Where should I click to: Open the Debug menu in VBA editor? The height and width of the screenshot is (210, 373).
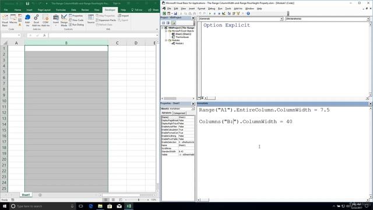(212, 9)
